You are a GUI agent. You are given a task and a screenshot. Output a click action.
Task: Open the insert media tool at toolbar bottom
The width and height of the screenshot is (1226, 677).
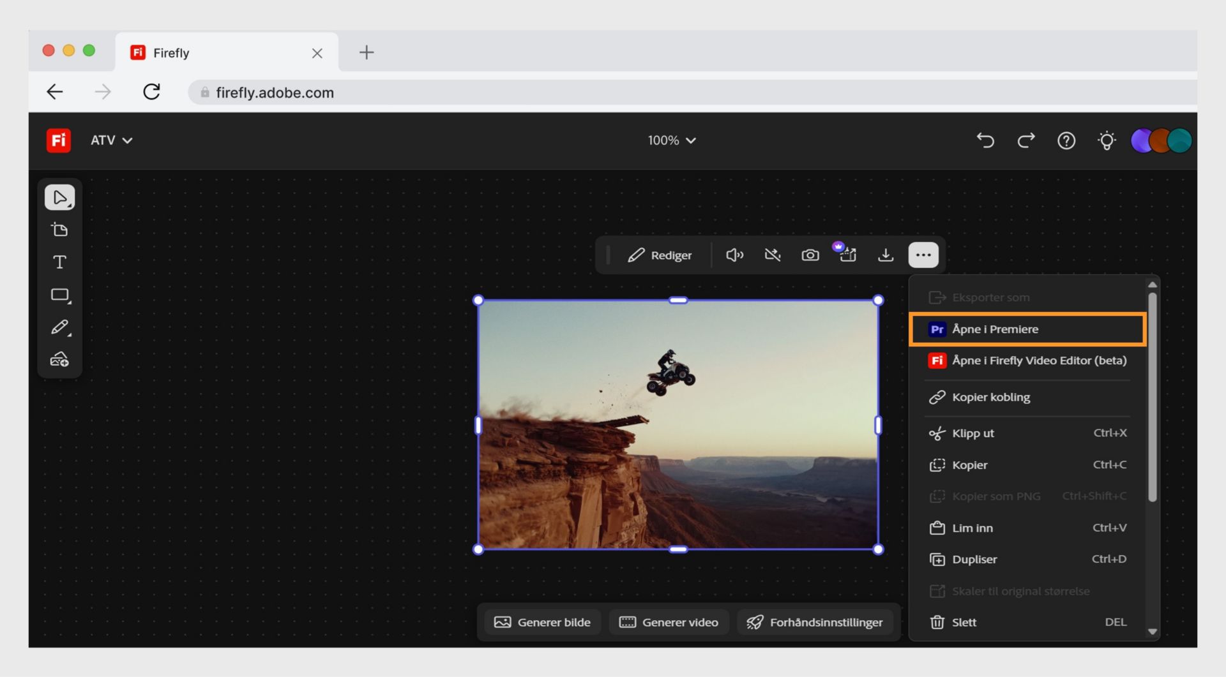click(x=59, y=359)
